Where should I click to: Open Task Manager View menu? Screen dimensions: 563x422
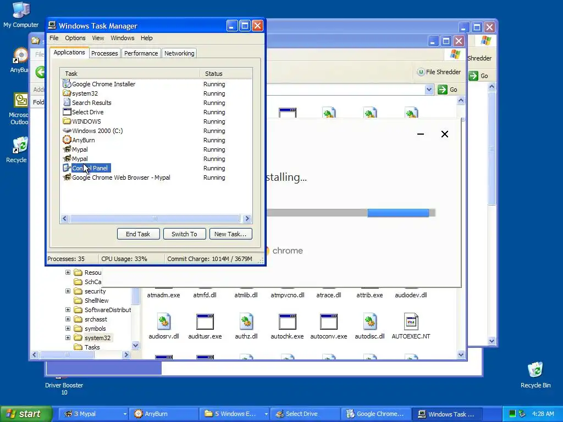click(98, 38)
